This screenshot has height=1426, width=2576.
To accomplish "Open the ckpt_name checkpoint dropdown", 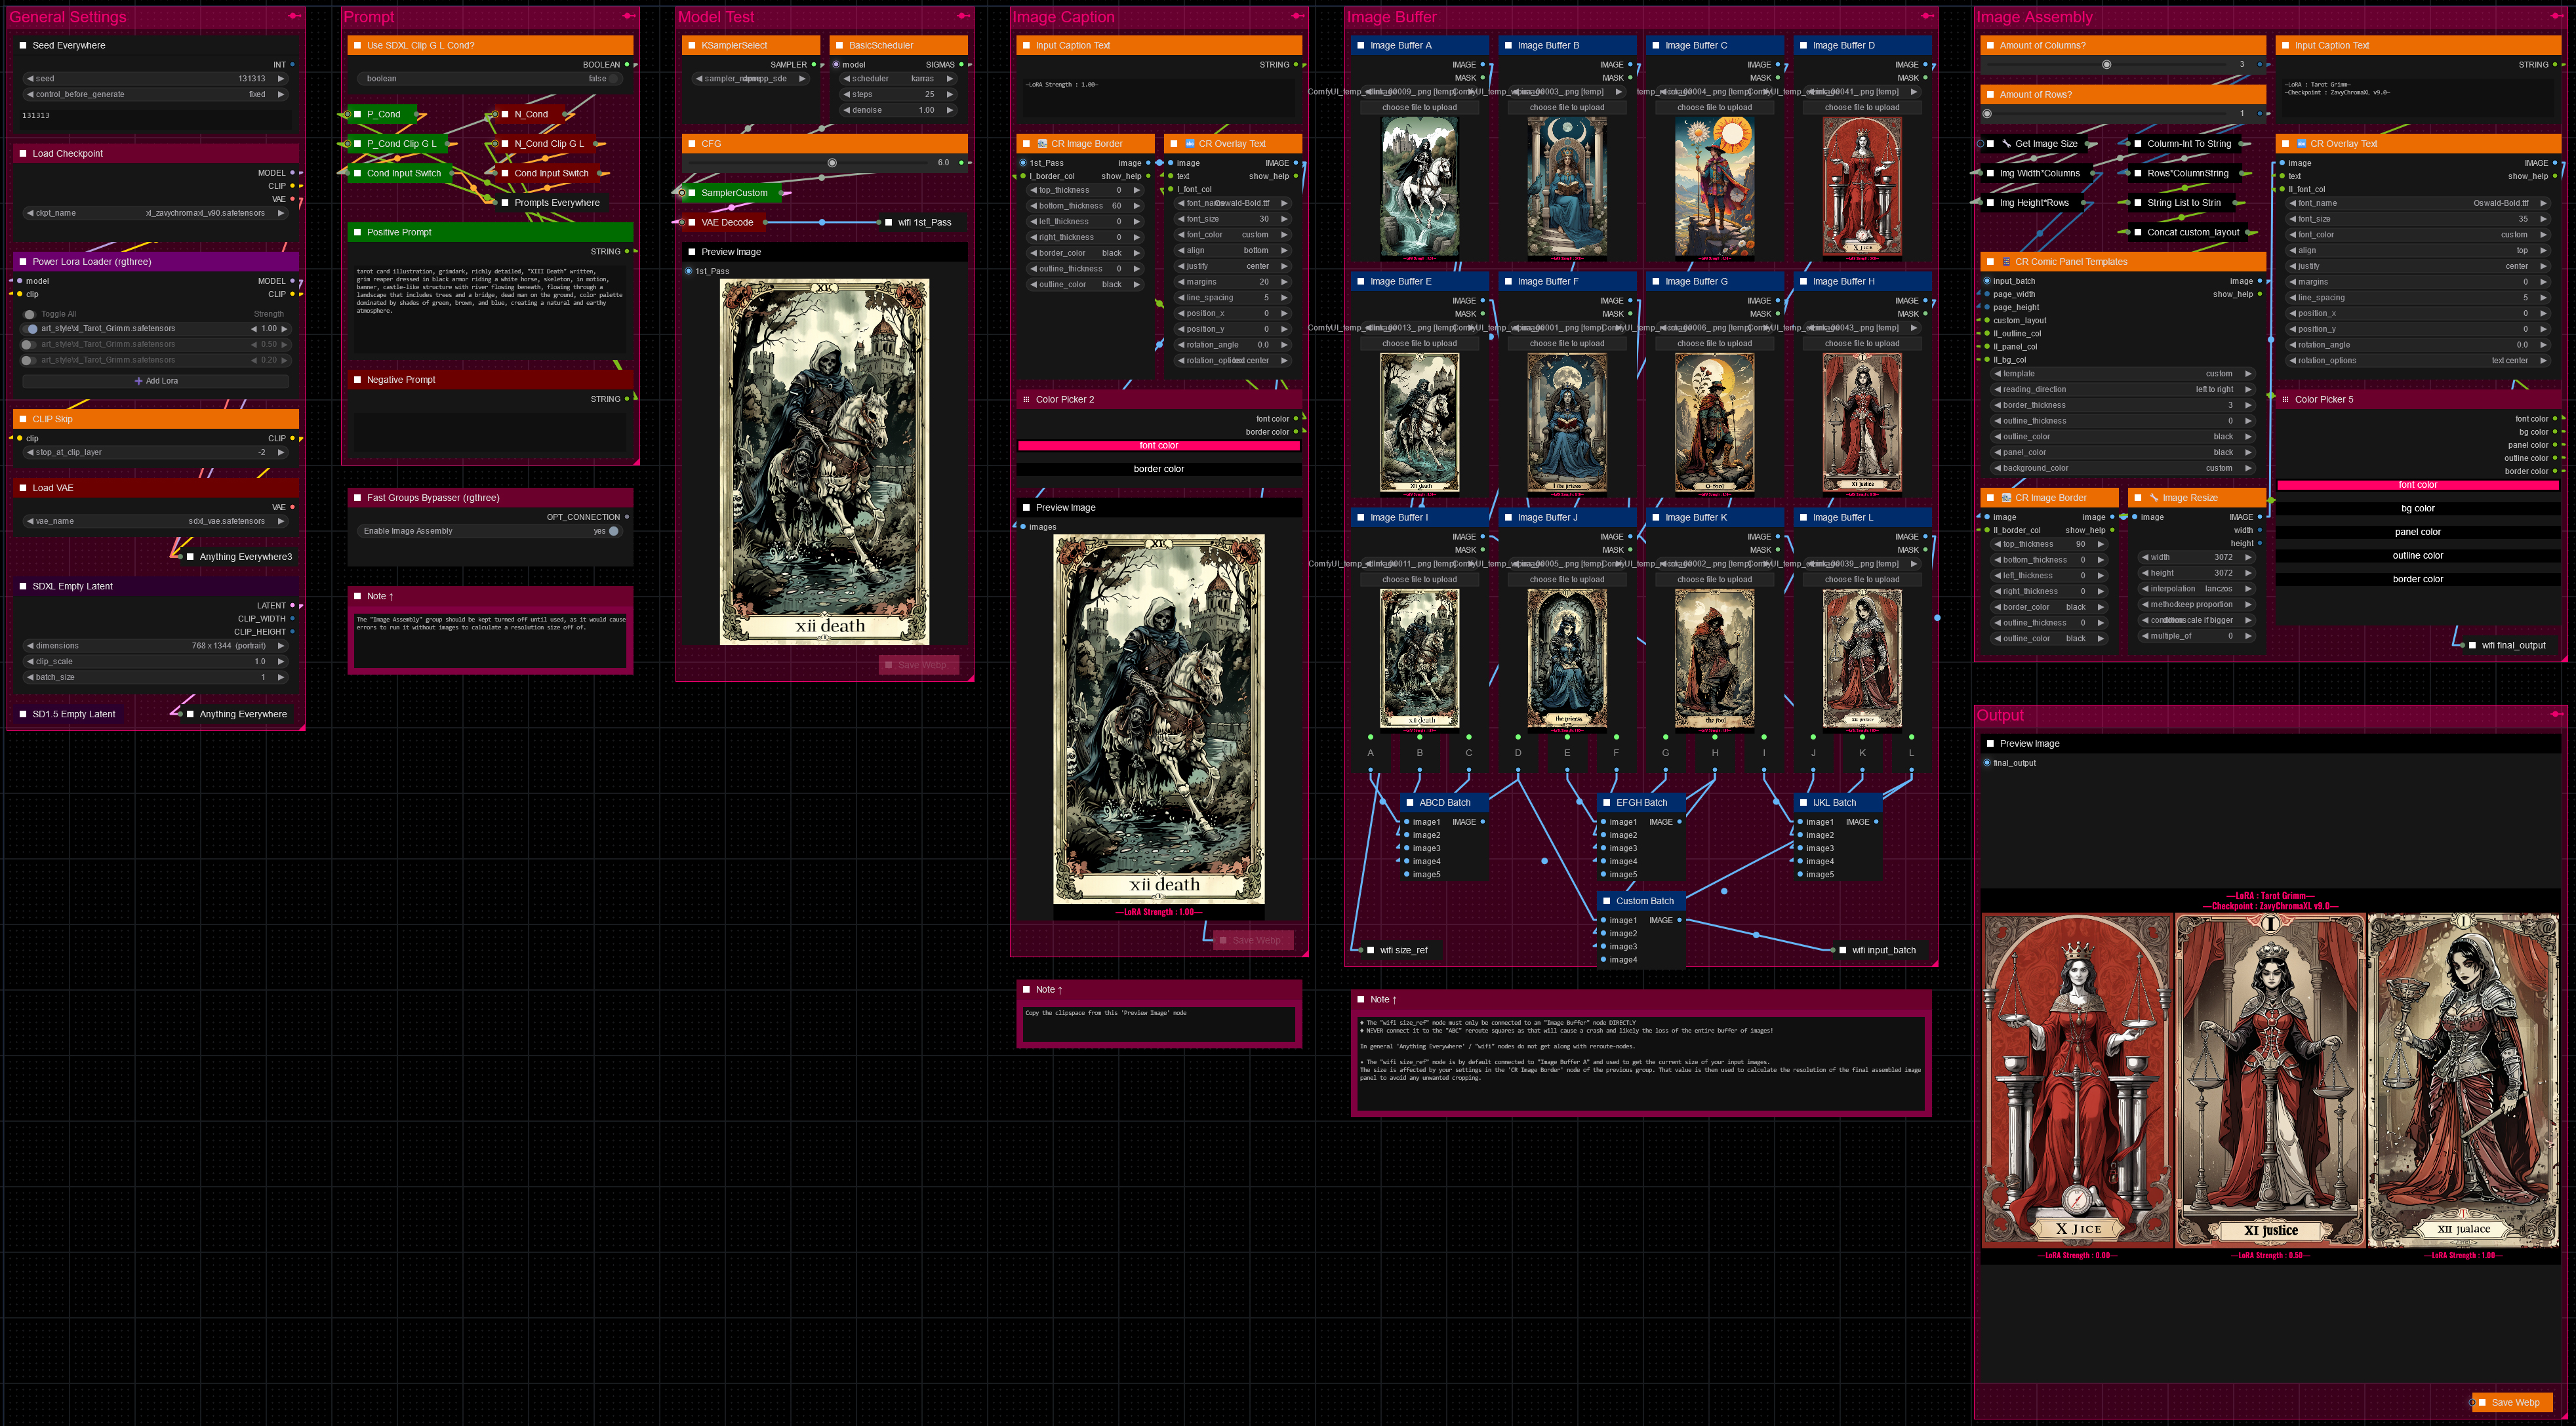I will point(155,213).
